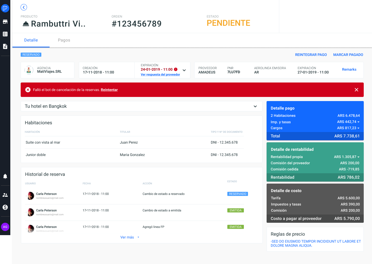
Task: Open the documents sidebar icon
Action: tap(5, 46)
